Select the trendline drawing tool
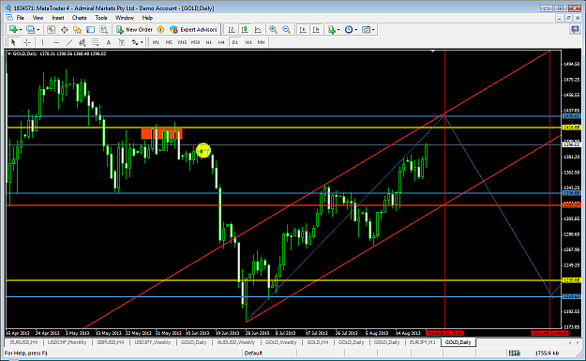Image resolution: width=586 pixels, height=361 pixels. 69,42
